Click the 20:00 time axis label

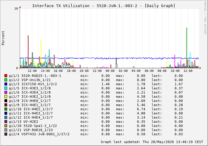(84, 71)
